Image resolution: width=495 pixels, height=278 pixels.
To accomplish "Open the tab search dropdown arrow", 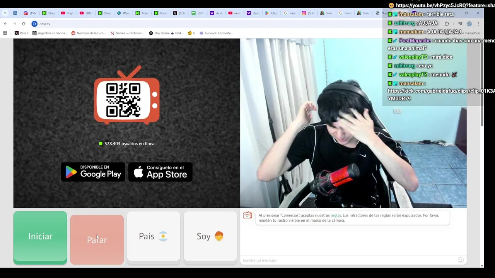I will coord(5,13).
